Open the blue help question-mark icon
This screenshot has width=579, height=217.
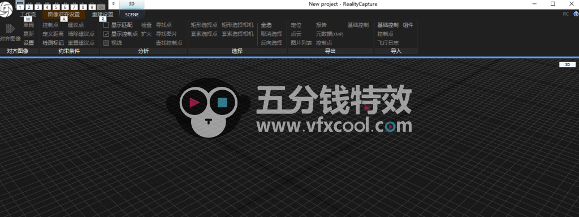click(576, 14)
